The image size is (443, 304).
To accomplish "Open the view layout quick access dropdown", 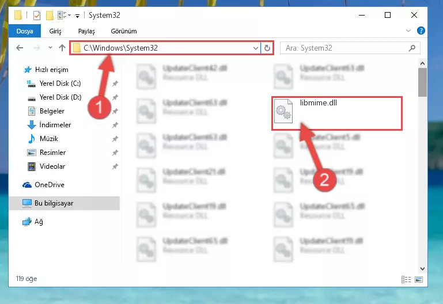I will [x=64, y=15].
